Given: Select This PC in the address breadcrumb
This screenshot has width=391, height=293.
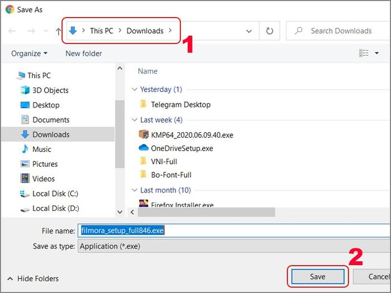Looking at the screenshot, I should [102, 31].
